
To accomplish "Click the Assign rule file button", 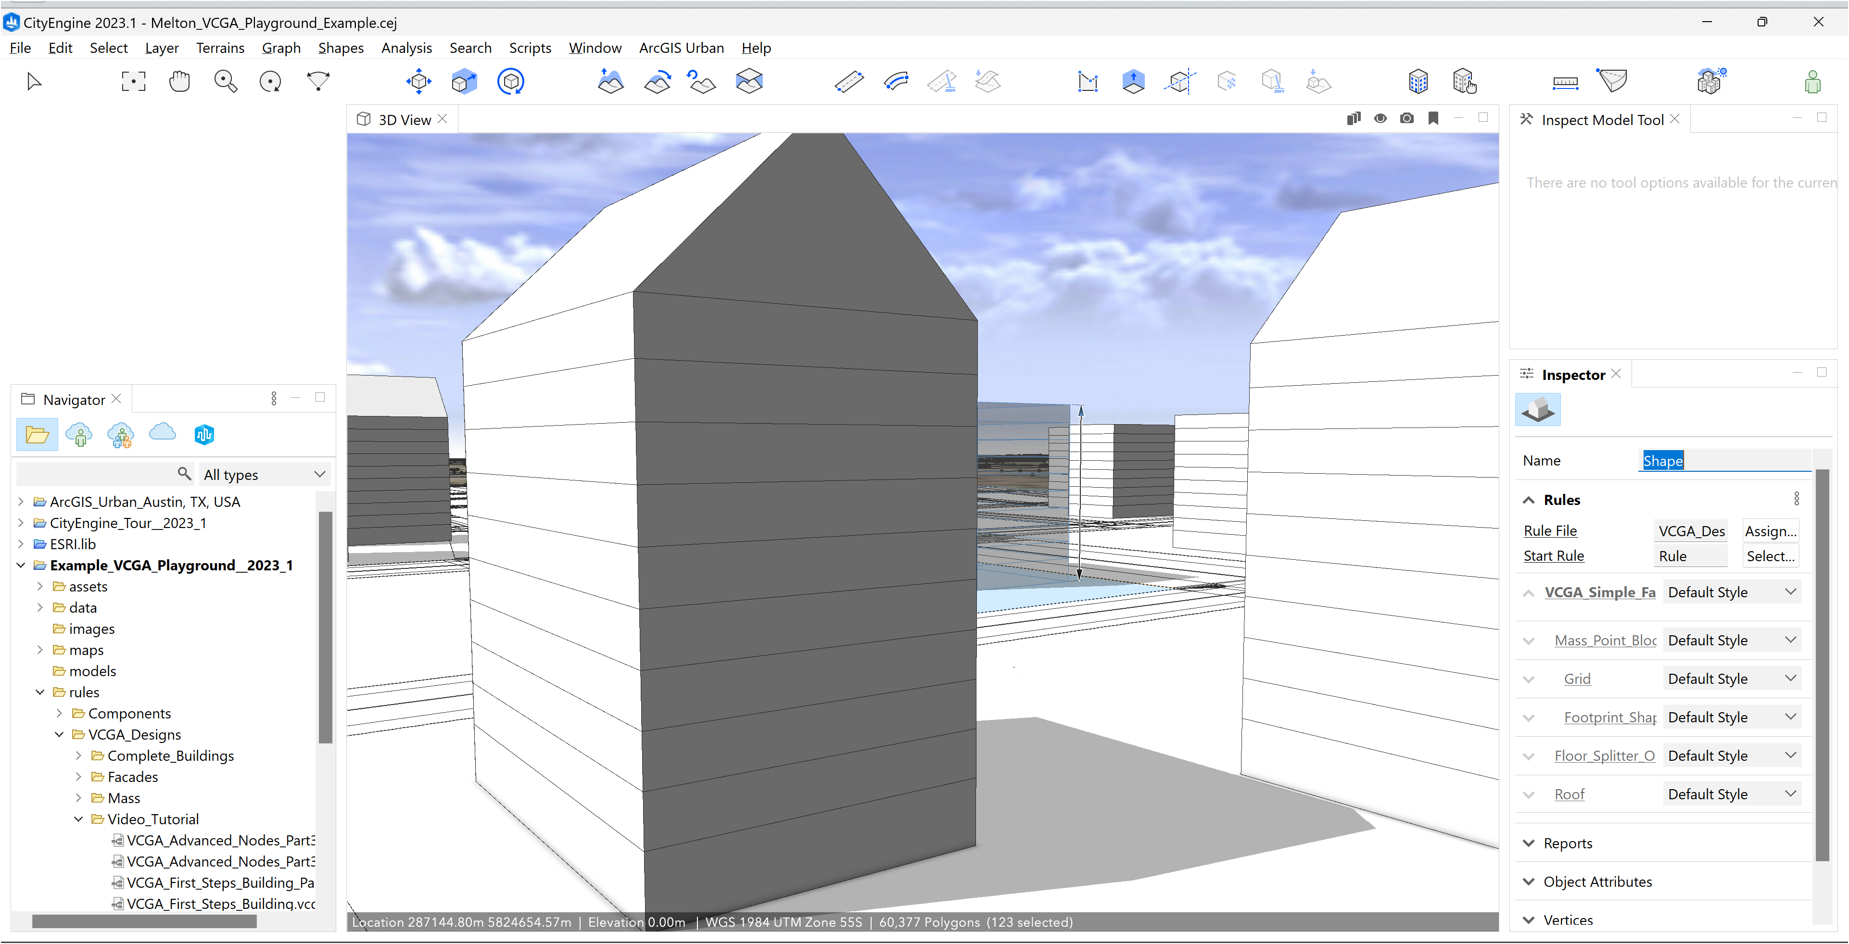I will point(1770,530).
